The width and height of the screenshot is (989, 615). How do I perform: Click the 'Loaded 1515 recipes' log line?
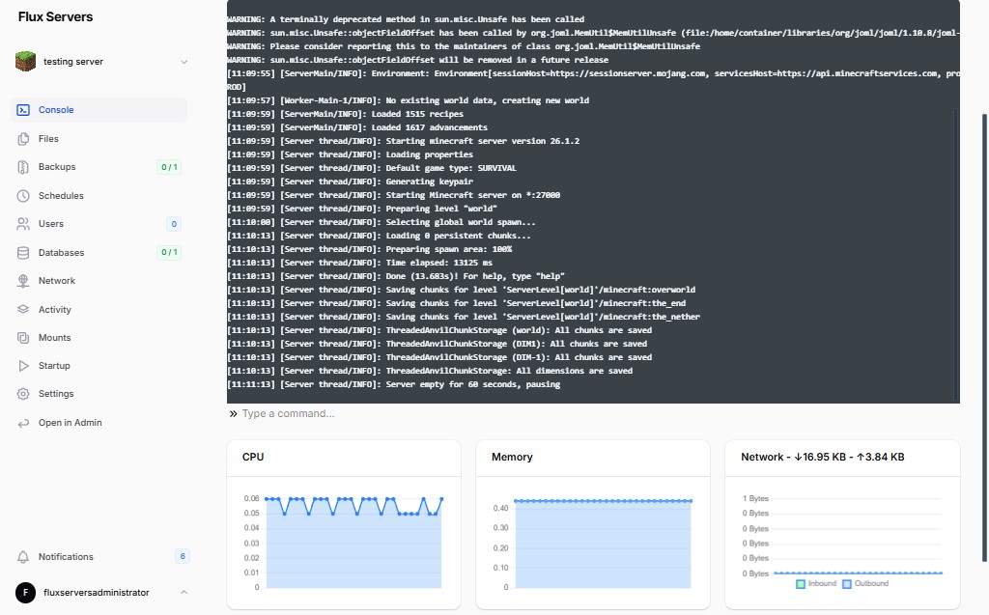pos(345,114)
